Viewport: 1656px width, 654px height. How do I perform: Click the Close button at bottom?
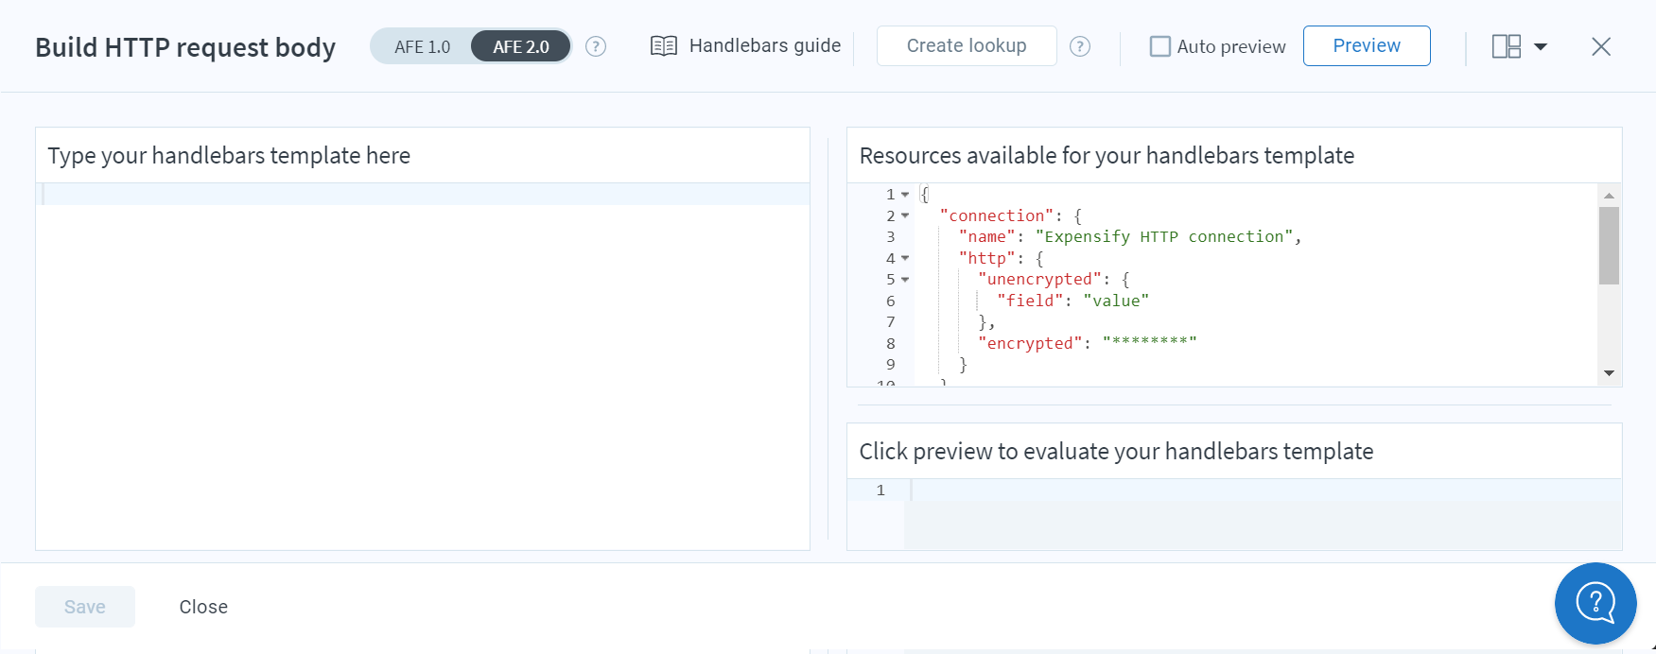pos(203,607)
